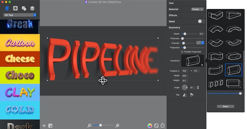This screenshot has height=129, width=247.
Task: Open the shapes overlap icon panel
Action: pyautogui.click(x=24, y=8)
